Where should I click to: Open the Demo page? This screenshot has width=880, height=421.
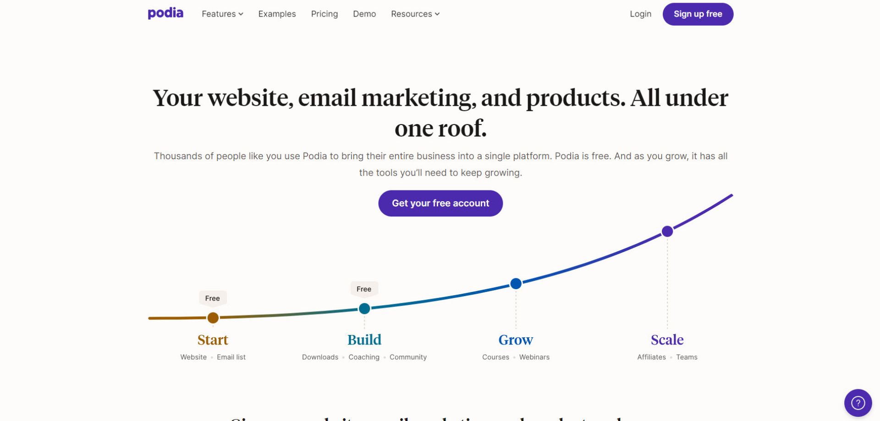[364, 14]
